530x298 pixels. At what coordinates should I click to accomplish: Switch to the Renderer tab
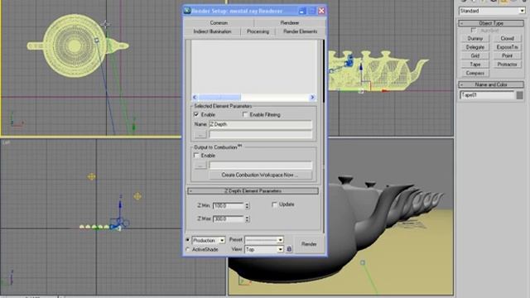pyautogui.click(x=290, y=22)
